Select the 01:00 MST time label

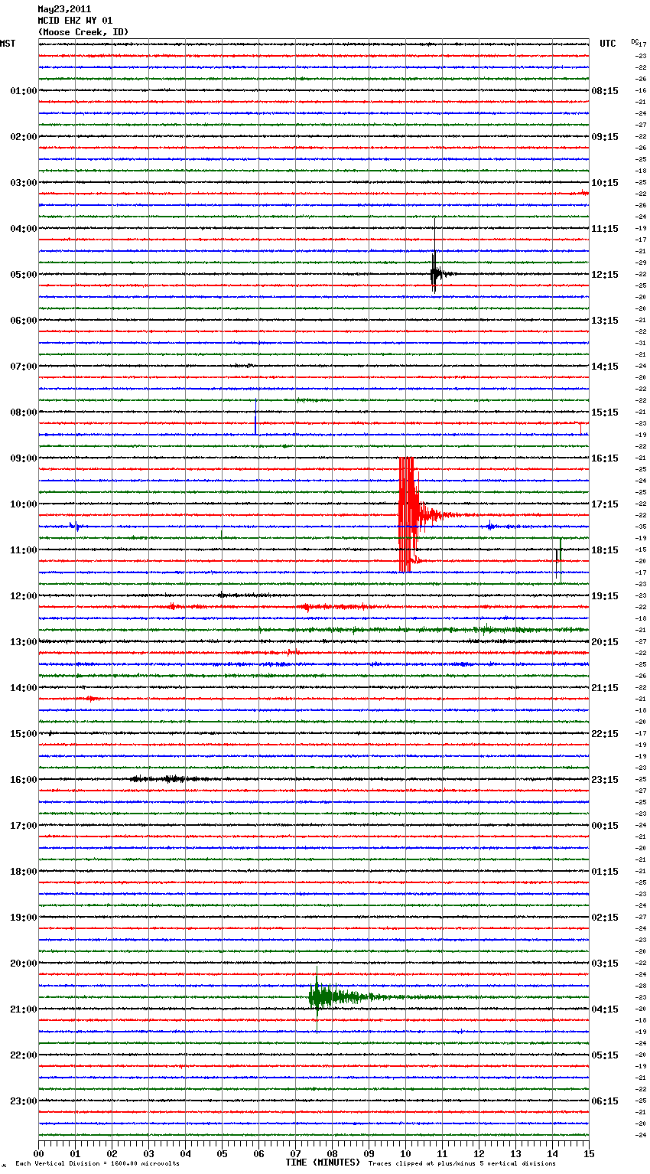[23, 91]
